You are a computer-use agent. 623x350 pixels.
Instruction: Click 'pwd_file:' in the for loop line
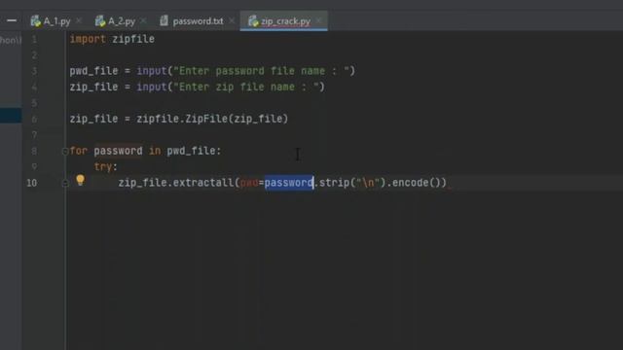tap(194, 151)
